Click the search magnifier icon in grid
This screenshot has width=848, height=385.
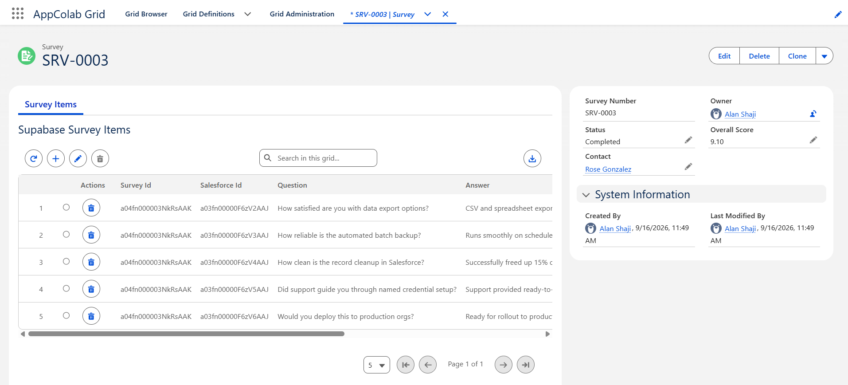coord(268,158)
